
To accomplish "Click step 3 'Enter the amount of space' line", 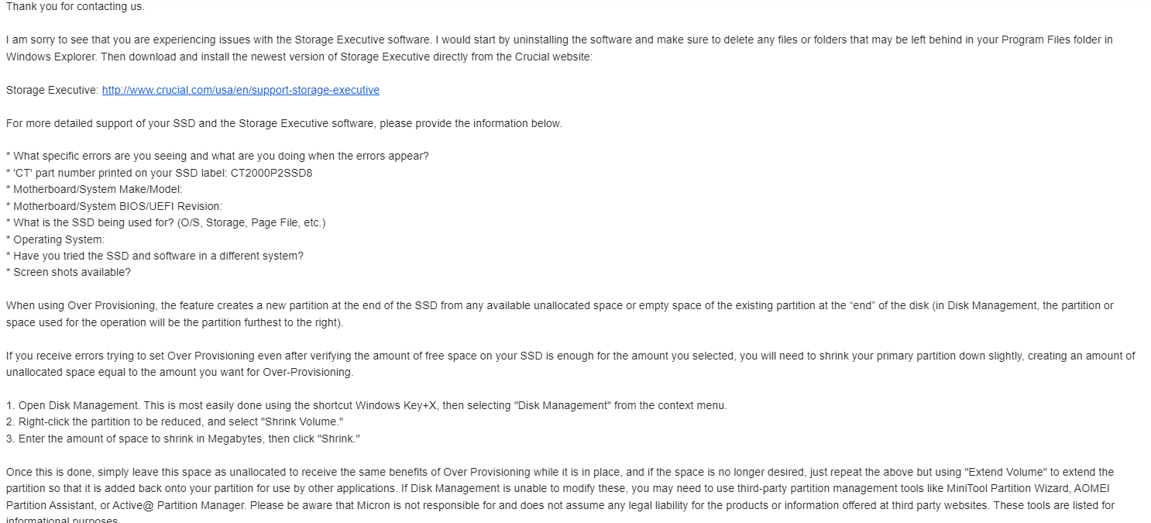I will coord(184,439).
